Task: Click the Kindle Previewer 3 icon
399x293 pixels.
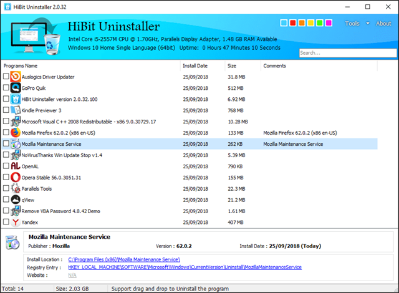Action: (x=16, y=110)
